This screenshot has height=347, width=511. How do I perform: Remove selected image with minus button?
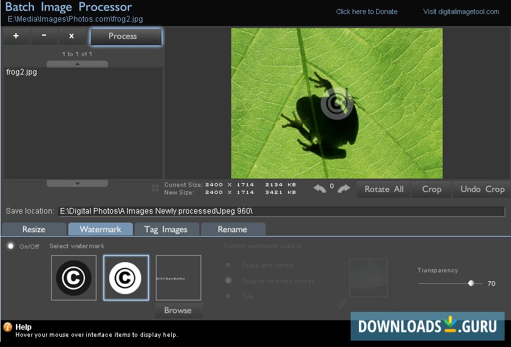click(x=44, y=36)
